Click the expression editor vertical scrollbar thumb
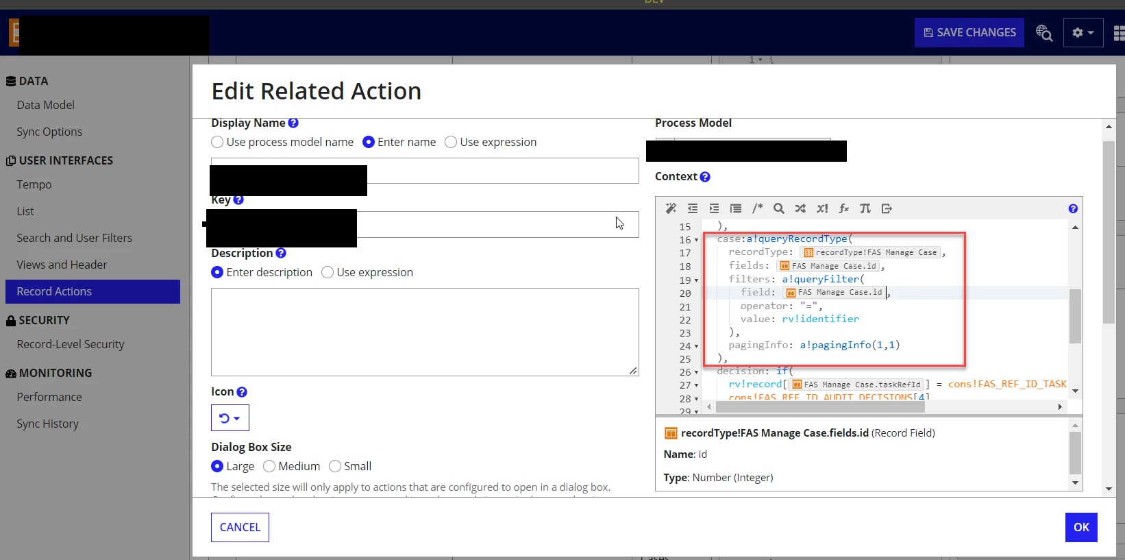Image resolution: width=1125 pixels, height=560 pixels. 1075,316
